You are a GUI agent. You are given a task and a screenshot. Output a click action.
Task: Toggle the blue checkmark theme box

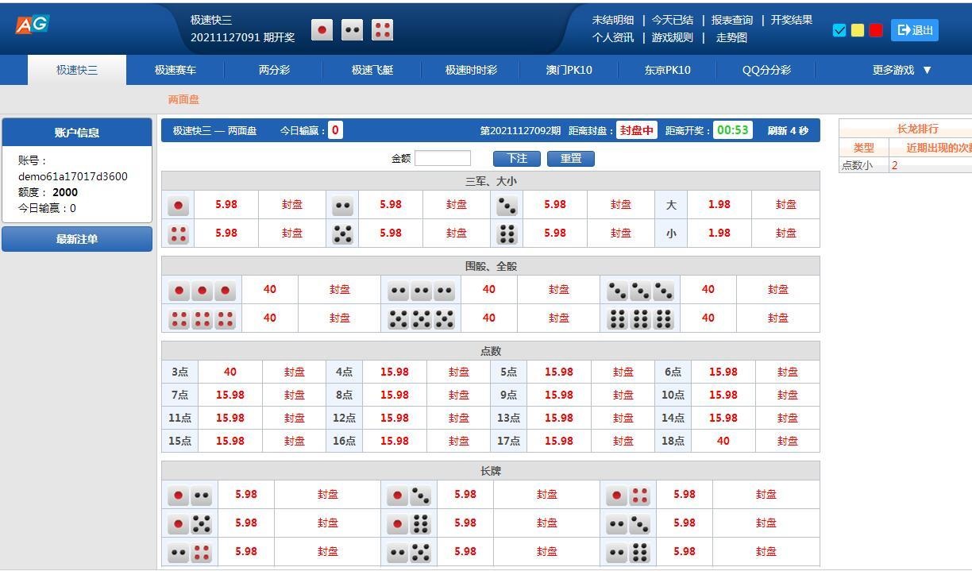pyautogui.click(x=839, y=30)
